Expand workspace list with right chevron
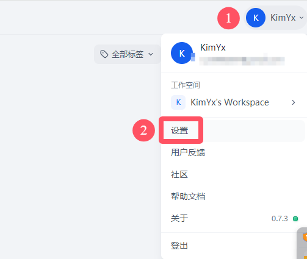This screenshot has height=259, width=307. point(293,102)
